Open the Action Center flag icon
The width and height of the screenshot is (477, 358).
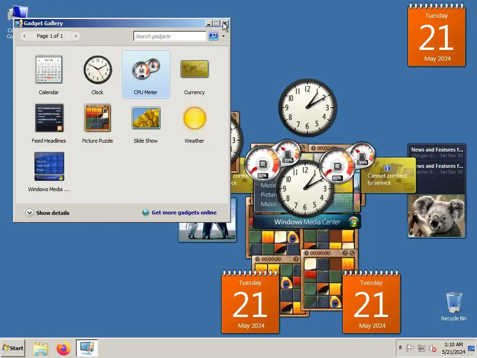coord(410,348)
